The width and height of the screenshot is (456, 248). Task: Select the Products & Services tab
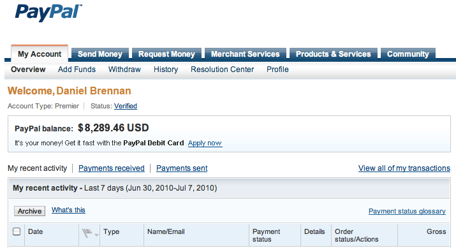[x=334, y=54]
